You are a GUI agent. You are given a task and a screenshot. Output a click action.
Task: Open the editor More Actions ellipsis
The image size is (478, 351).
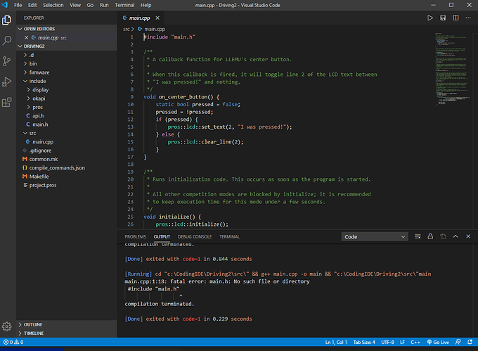click(x=468, y=18)
